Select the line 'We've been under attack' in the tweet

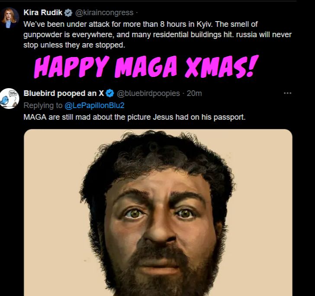[141, 24]
